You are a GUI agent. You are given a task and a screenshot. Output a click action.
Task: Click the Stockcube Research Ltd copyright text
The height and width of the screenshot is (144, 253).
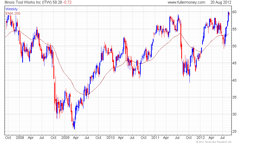pos(214,142)
